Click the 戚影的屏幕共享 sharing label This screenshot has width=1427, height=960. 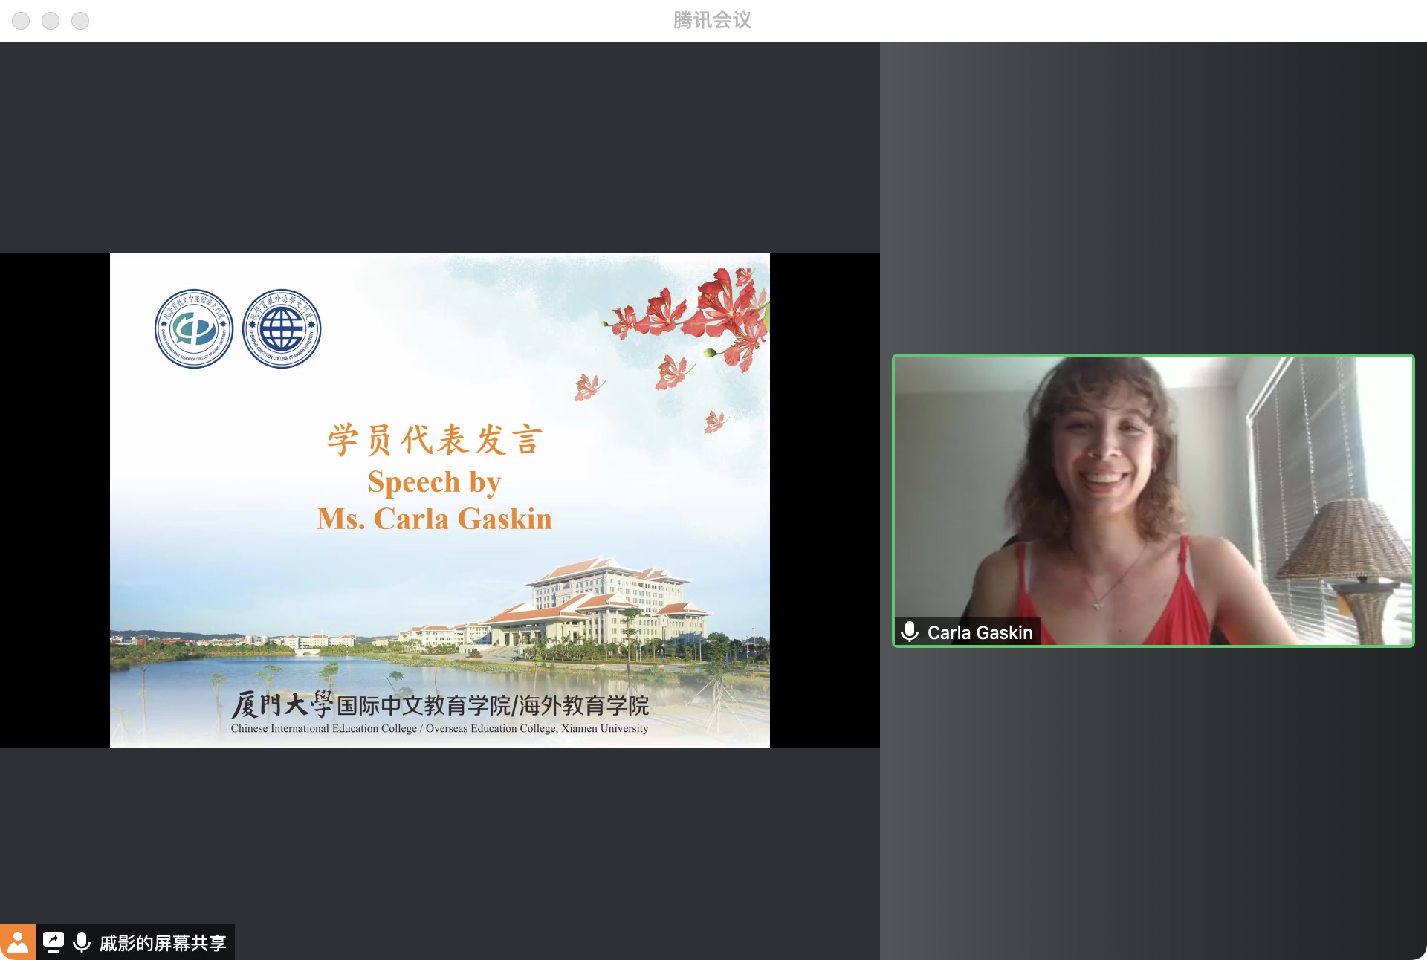163,943
